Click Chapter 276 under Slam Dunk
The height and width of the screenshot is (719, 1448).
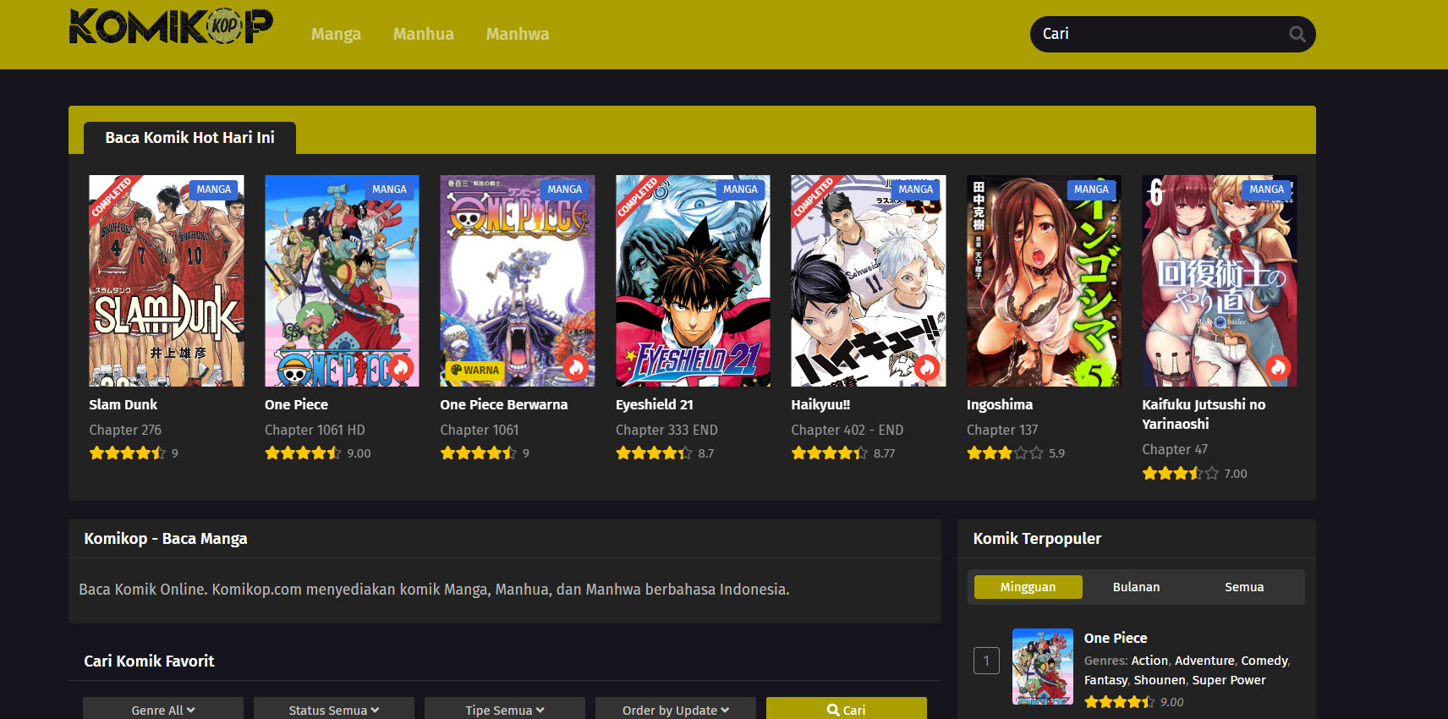point(125,430)
